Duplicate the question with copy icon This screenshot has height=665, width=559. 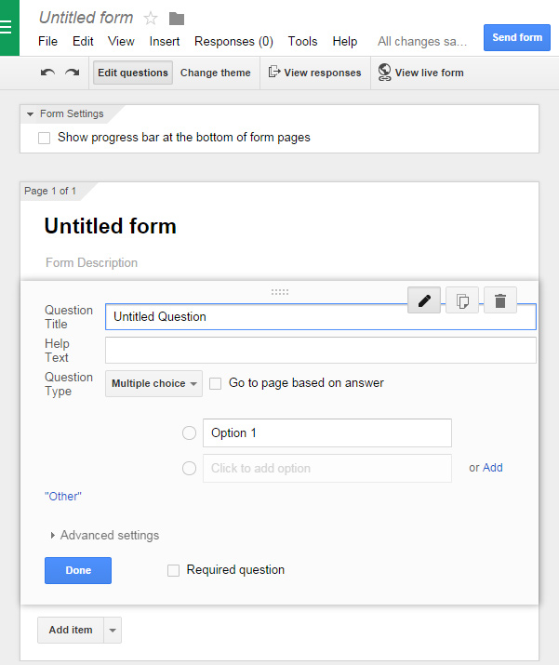(462, 300)
